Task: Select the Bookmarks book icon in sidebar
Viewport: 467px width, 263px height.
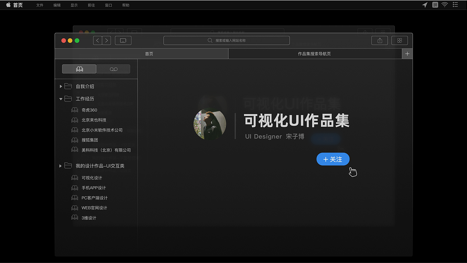Action: tap(79, 69)
